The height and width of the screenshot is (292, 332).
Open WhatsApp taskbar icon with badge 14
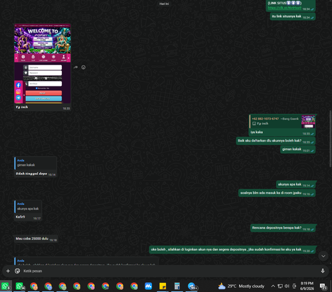point(20,286)
